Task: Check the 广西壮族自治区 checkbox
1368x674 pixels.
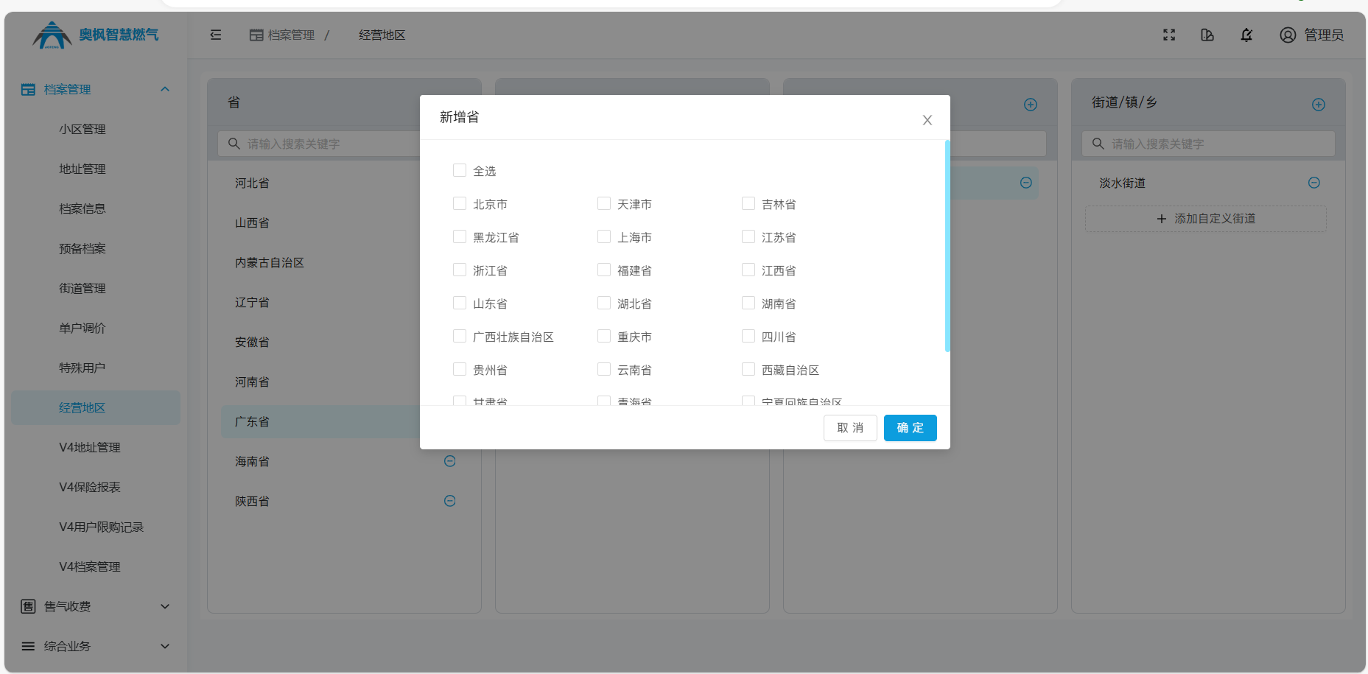Action: click(x=460, y=336)
